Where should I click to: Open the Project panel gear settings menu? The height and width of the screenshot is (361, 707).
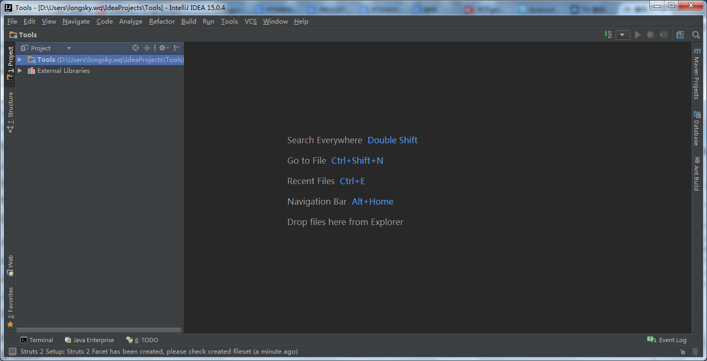point(163,48)
